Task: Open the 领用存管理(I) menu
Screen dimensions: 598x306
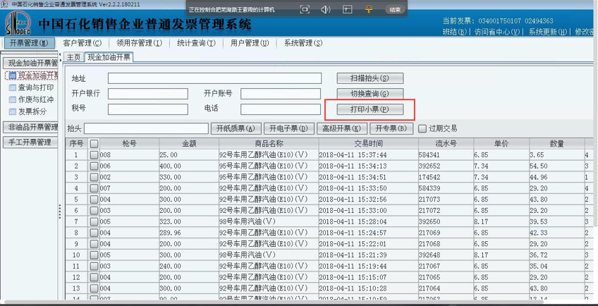Action: click(x=139, y=43)
